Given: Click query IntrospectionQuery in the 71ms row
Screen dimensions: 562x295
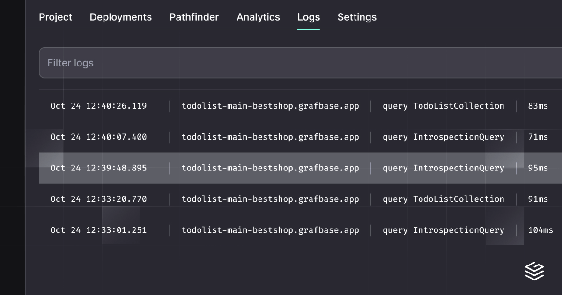Looking at the screenshot, I should click(x=444, y=137).
